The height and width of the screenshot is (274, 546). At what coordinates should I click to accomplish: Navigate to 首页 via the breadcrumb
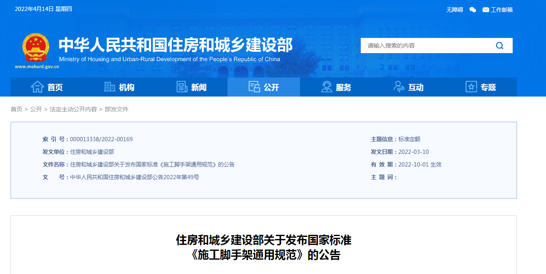tap(16, 109)
